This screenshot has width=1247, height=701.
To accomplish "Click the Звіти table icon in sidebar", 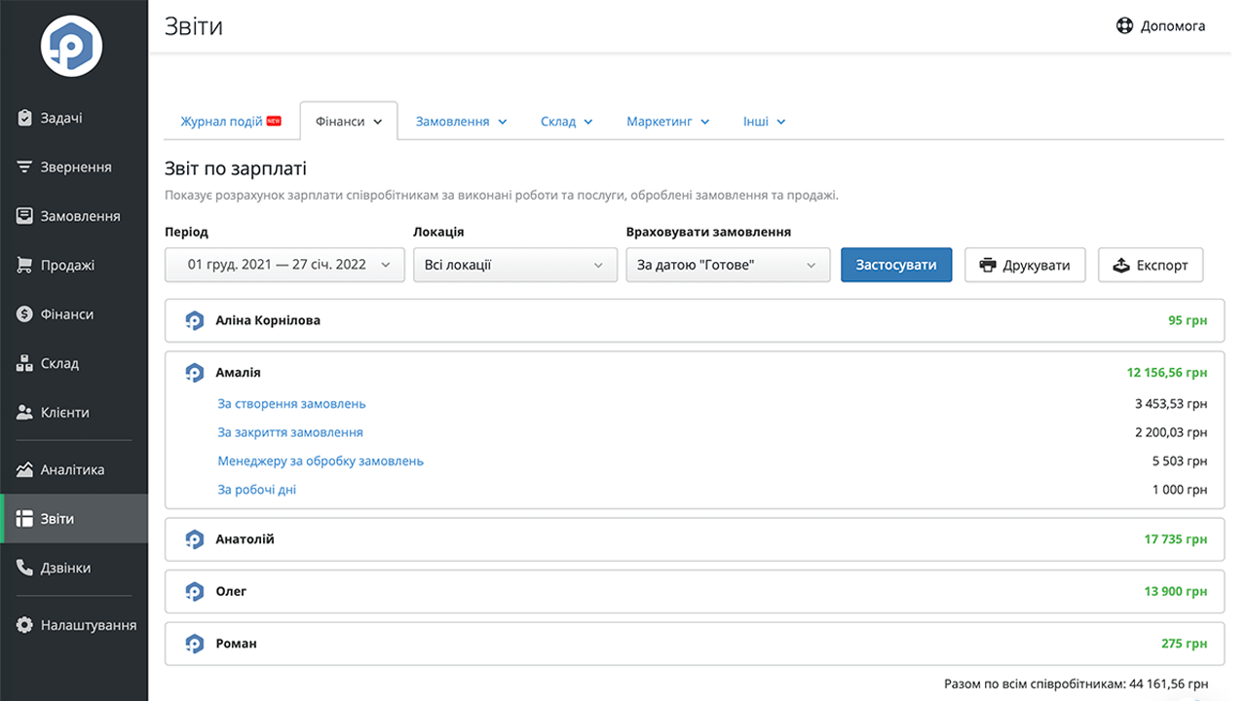I will pos(25,519).
